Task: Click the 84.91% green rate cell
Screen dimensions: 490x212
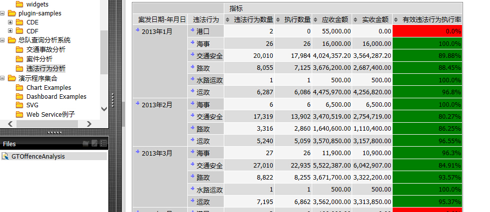Action: pyautogui.click(x=427, y=165)
